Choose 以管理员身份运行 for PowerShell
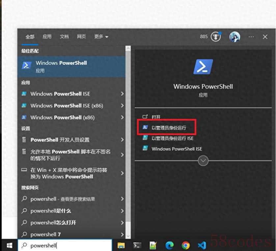Image resolution: width=276 pixels, height=251 pixels. [169, 127]
